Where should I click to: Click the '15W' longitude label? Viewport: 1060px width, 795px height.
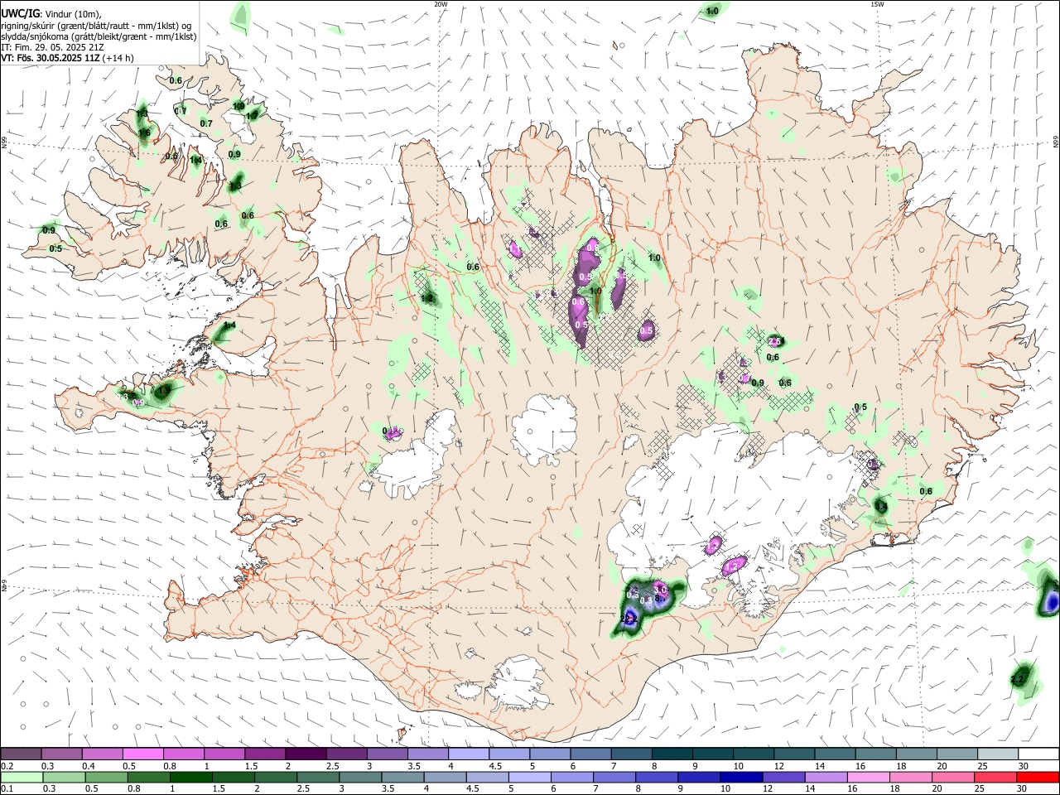coord(877,4)
